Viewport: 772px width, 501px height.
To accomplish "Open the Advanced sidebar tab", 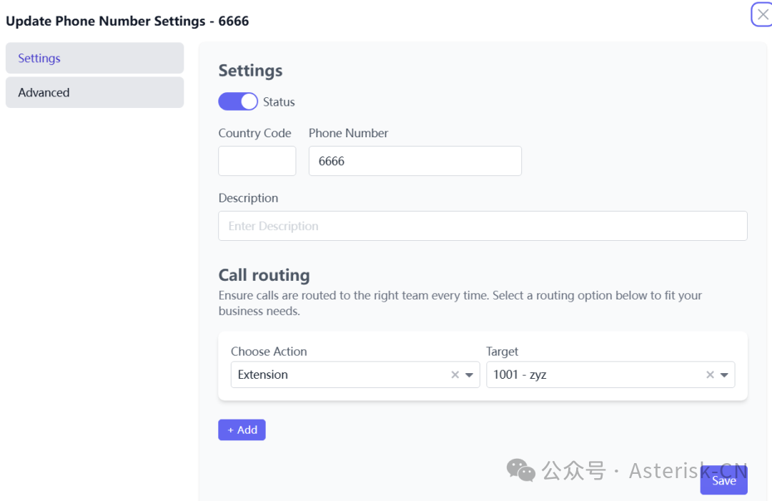I will (x=94, y=92).
